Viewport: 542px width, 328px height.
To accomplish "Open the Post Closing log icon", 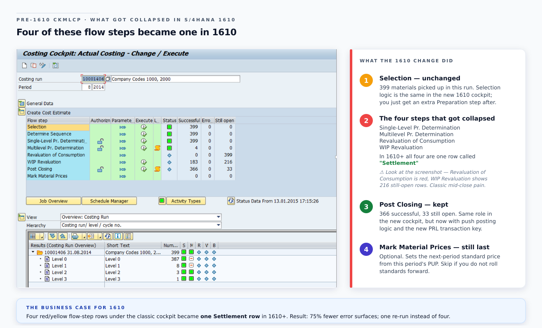I will (157, 169).
